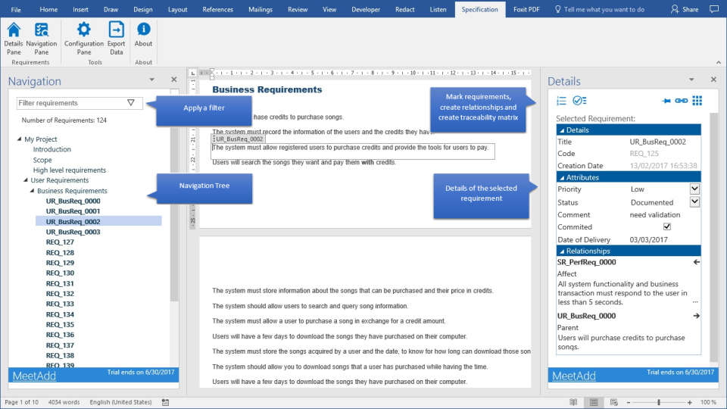
Task: Open the Priority dropdown
Action: pyautogui.click(x=694, y=189)
